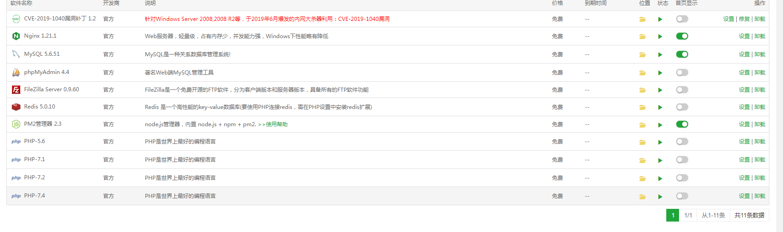Click 卸载 for FileZilla Server
The width and height of the screenshot is (783, 232).
760,90
